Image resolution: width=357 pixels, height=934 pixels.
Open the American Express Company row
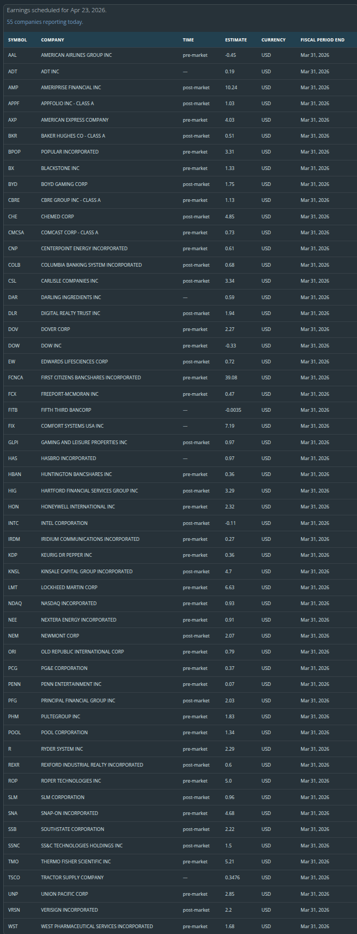coord(75,120)
